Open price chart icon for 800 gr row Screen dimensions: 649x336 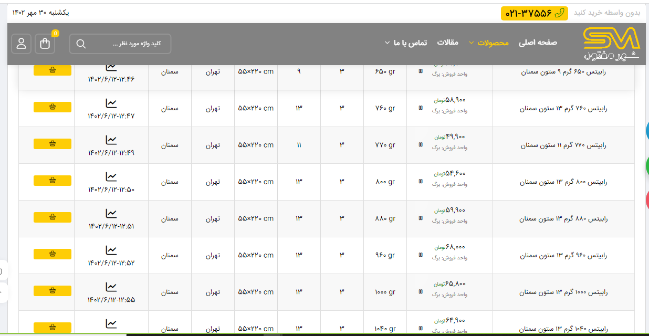[111, 177]
